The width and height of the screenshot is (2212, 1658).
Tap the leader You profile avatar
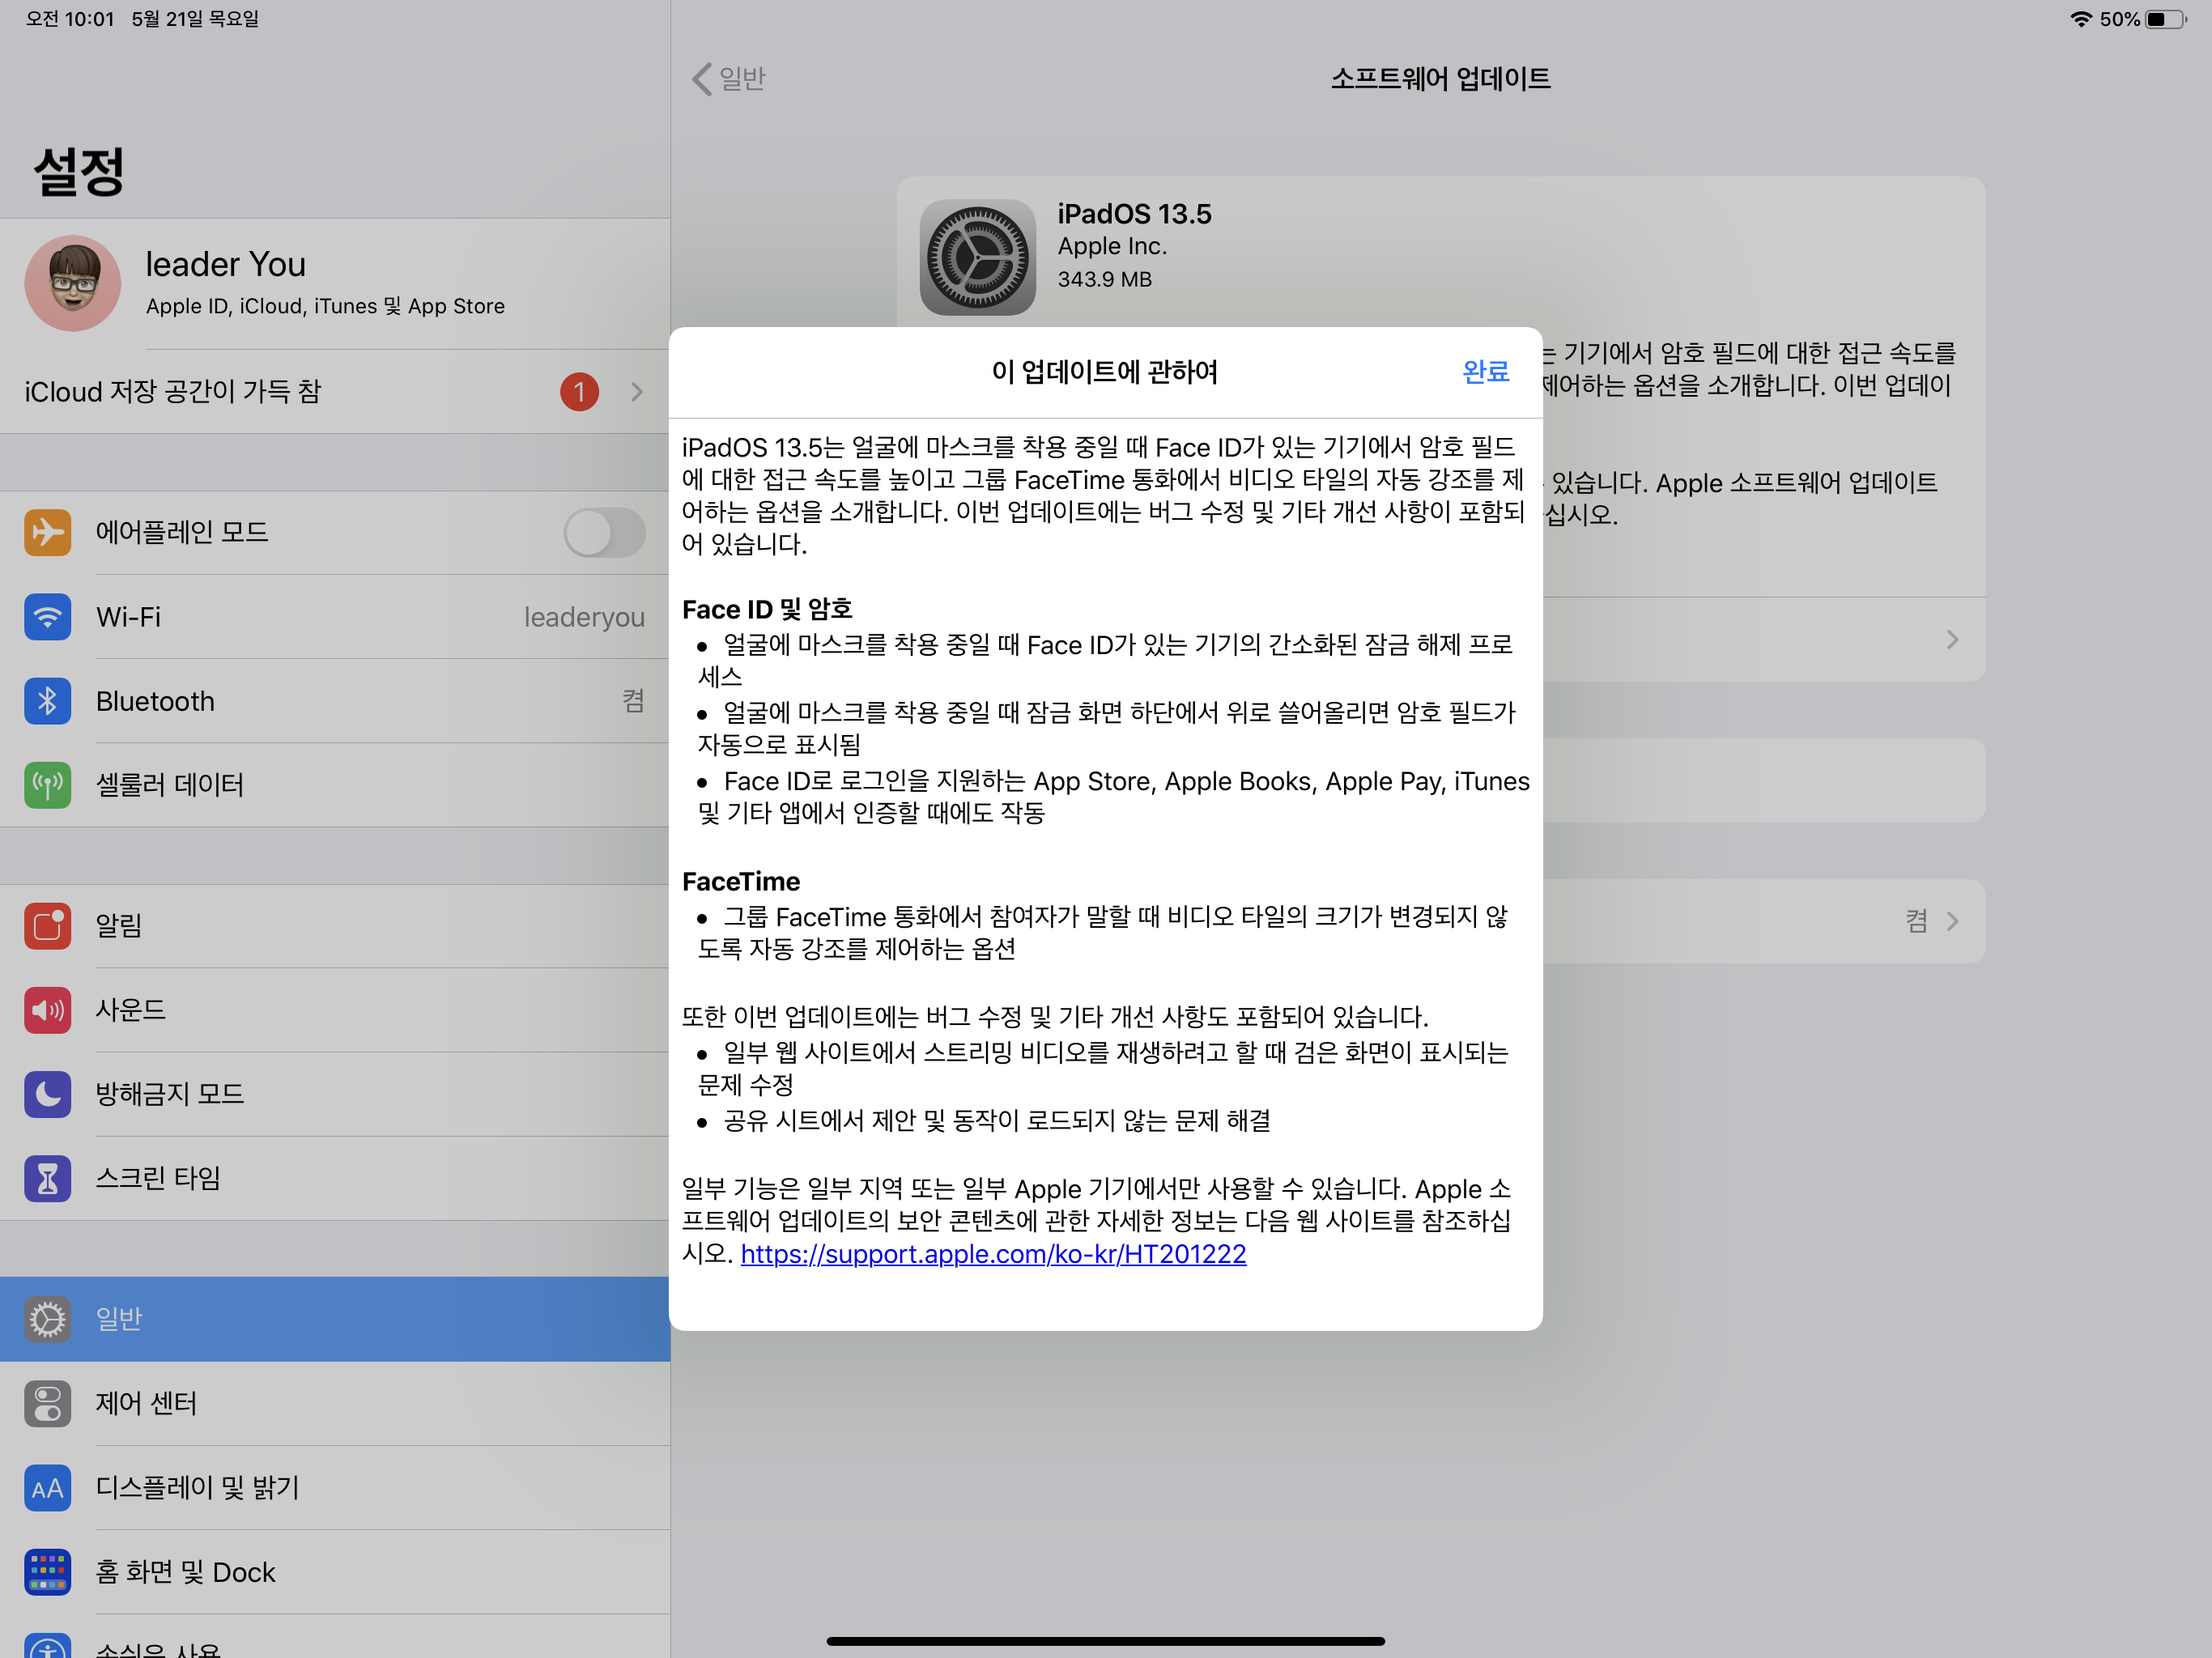pos(73,284)
